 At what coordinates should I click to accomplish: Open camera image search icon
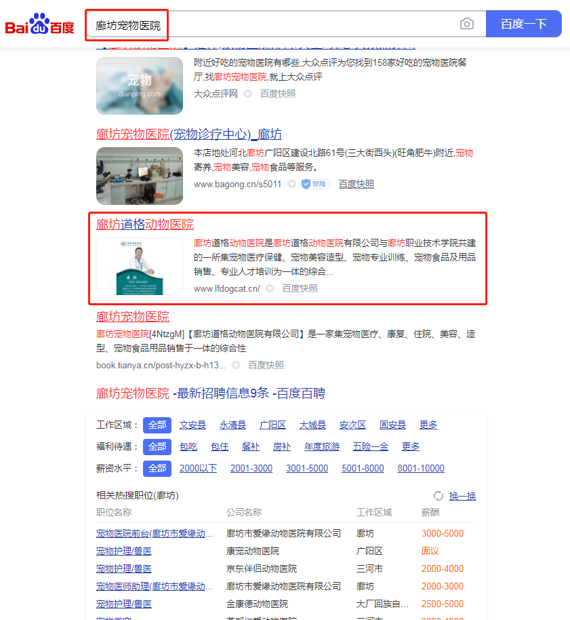click(x=466, y=24)
